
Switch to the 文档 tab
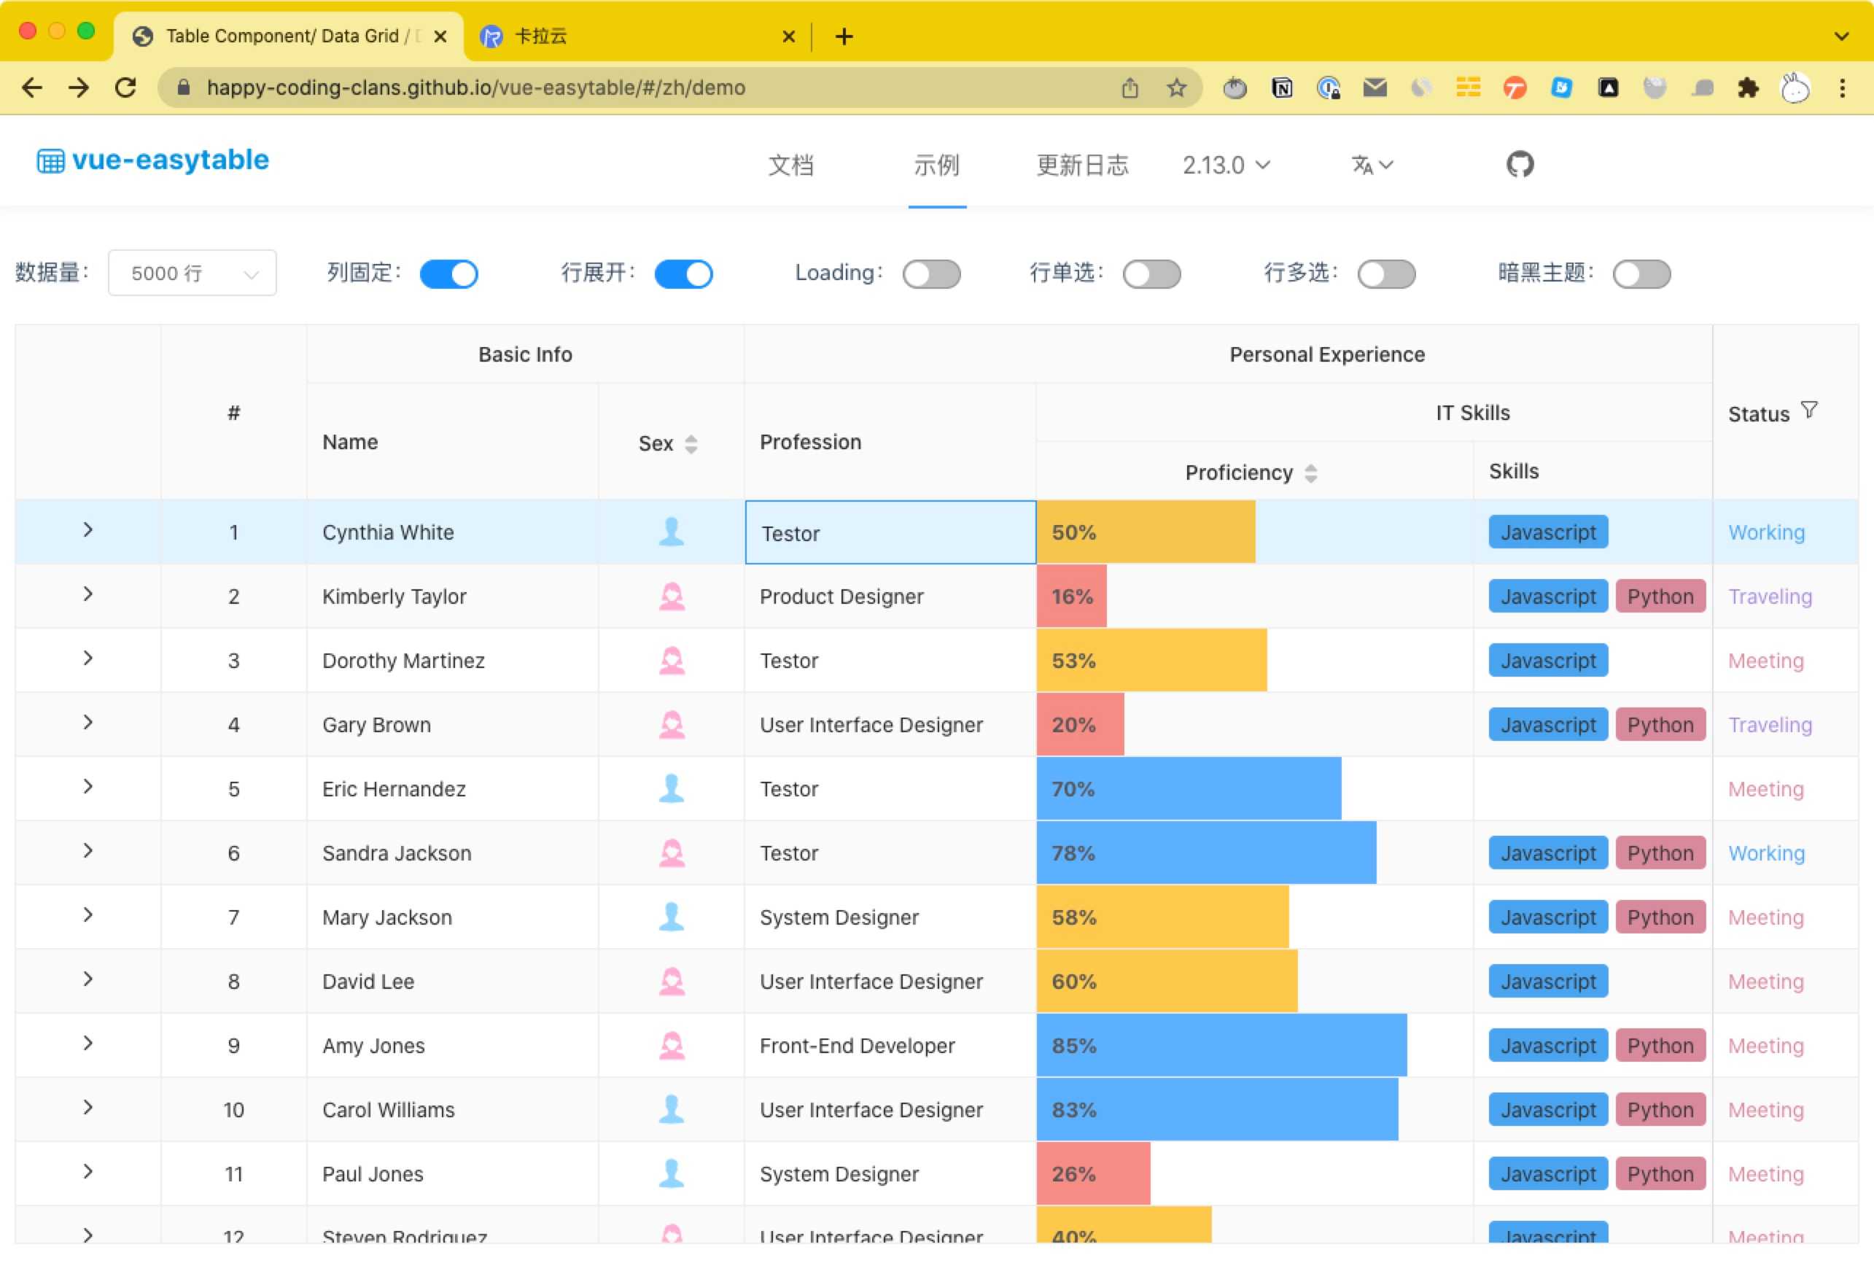tap(791, 165)
